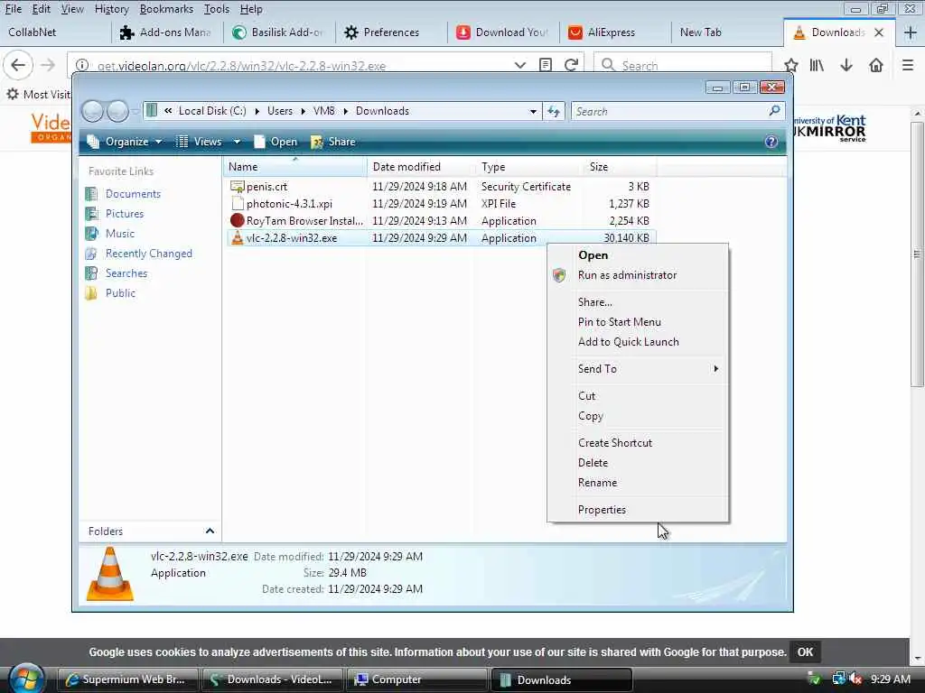925x693 pixels.
Task: Choose Run as administrator
Action: point(639,275)
